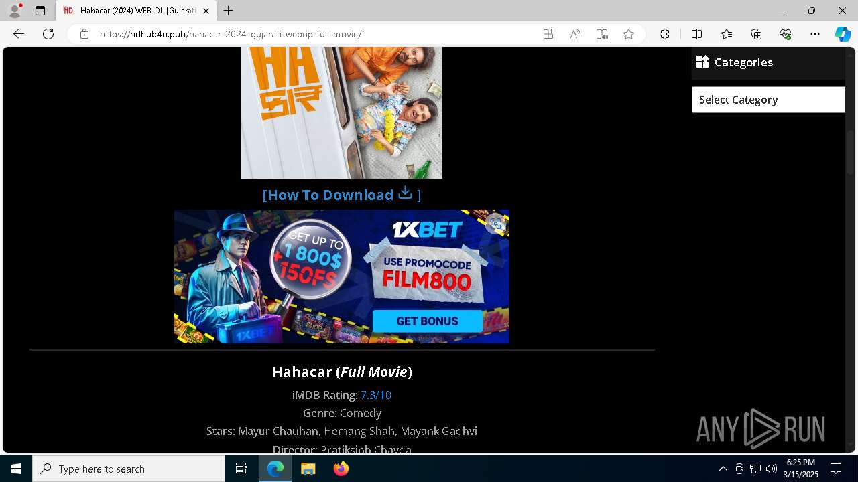
Task: Open the network status tray icon
Action: [755, 469]
